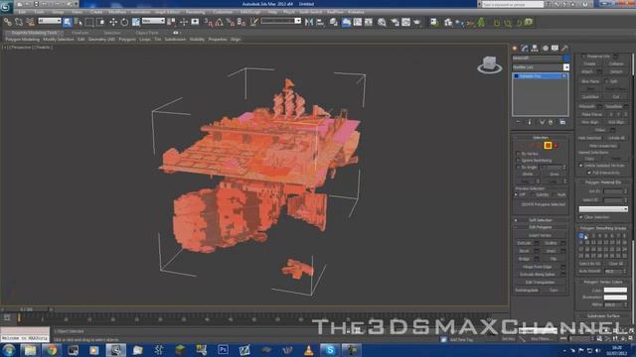Enable Ignore Backfacing checkbox
This screenshot has height=357, width=636.
(x=518, y=161)
